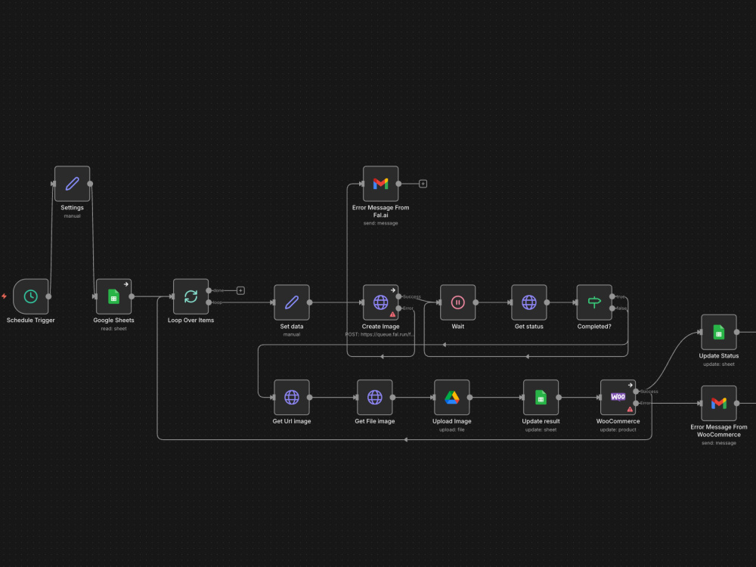The height and width of the screenshot is (567, 756).
Task: Click the 'Completed?' label text
Action: click(594, 327)
